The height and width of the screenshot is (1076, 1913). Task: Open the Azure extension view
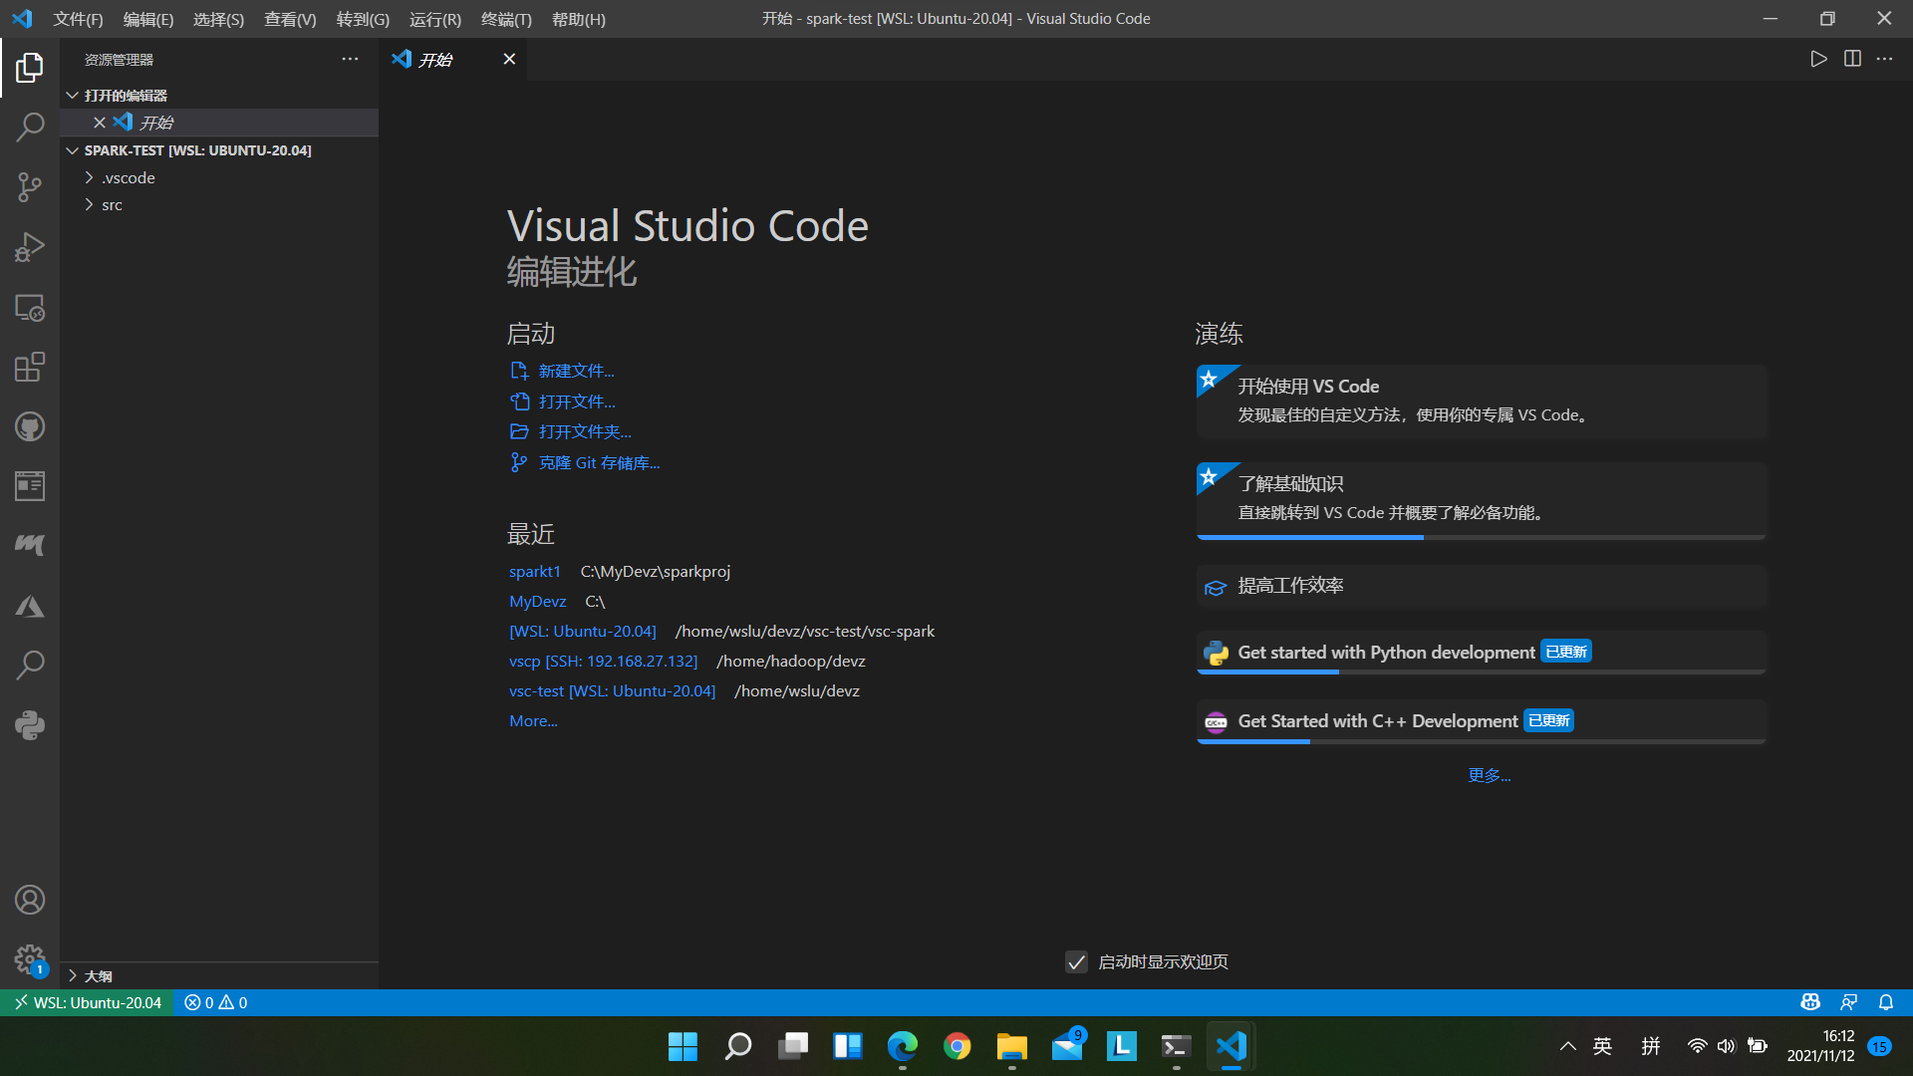[x=30, y=606]
